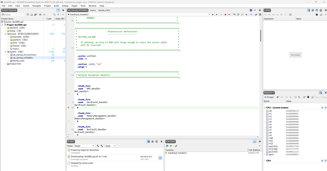Open the Output Show Target dropdown
Screen dimensions: 327x171
click(84, 146)
